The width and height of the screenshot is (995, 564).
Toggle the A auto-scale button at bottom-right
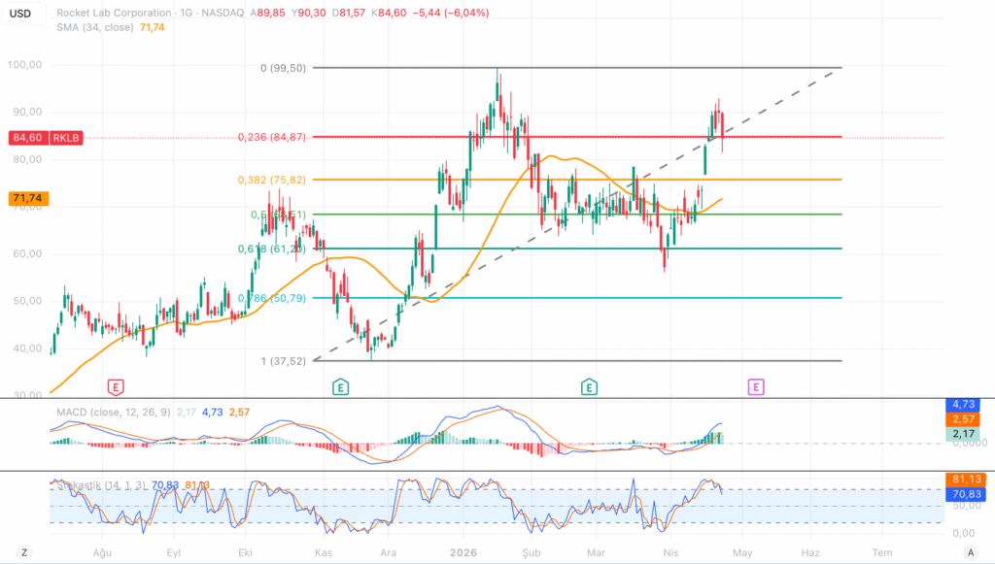click(970, 551)
